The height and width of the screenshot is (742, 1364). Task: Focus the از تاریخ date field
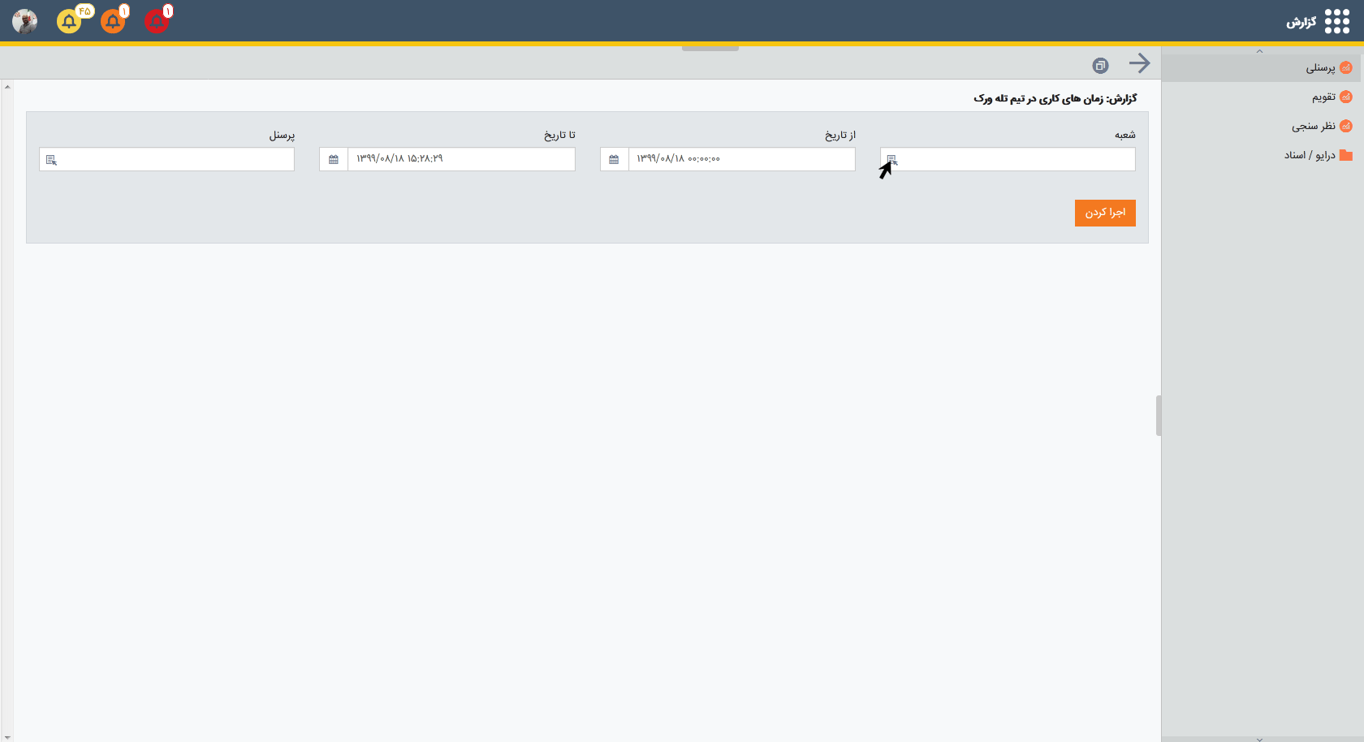click(742, 159)
